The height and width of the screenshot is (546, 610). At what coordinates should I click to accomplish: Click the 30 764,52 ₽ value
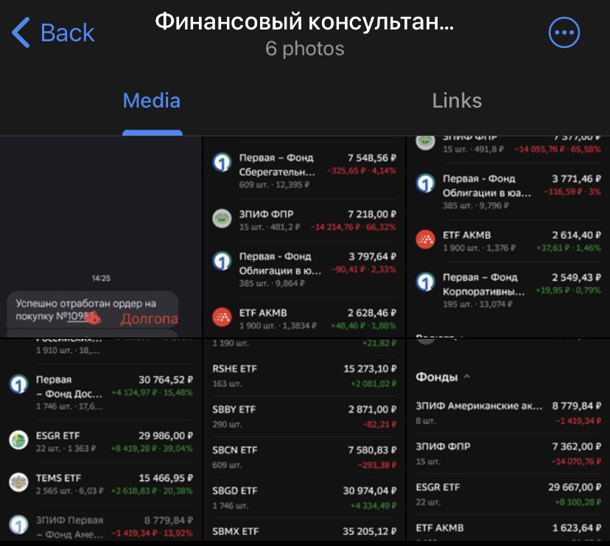point(166,379)
